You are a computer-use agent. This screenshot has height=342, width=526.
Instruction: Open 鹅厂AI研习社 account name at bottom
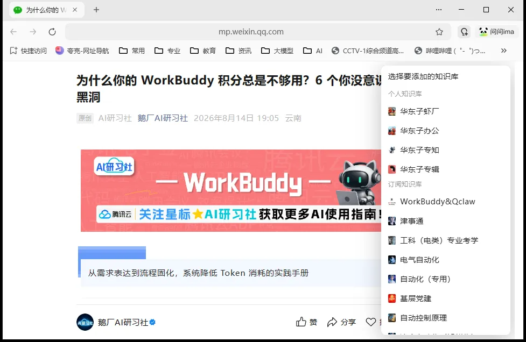tap(123, 322)
